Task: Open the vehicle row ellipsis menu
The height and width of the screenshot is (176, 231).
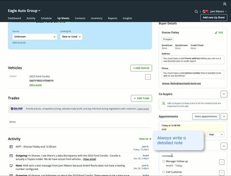Action: pyautogui.click(x=148, y=77)
